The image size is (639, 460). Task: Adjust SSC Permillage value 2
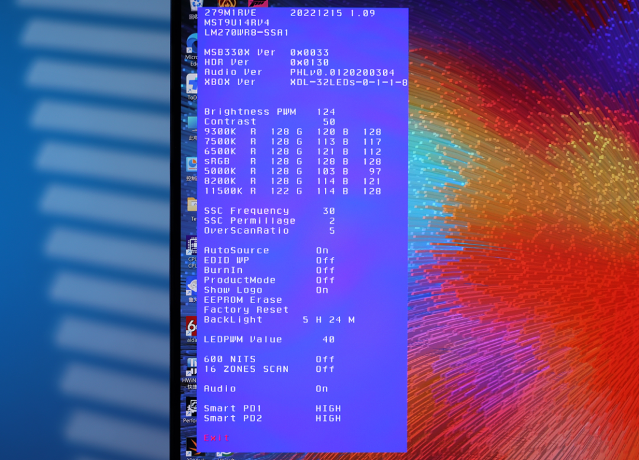[x=332, y=221]
